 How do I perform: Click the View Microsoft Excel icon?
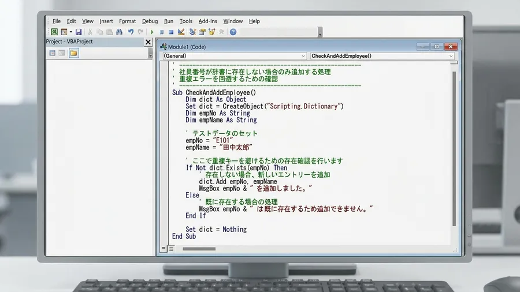[x=54, y=32]
